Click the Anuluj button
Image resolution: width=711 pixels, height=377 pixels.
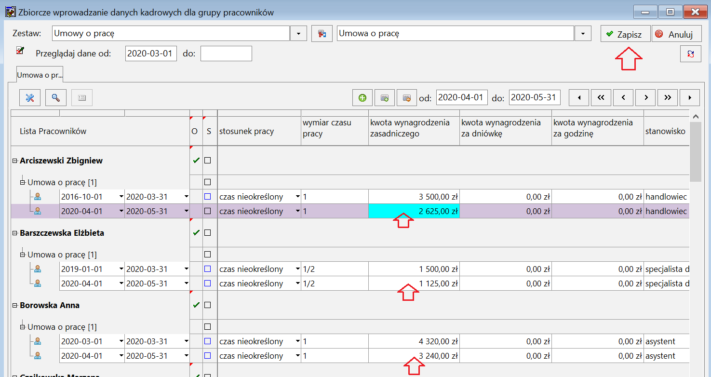tap(676, 34)
